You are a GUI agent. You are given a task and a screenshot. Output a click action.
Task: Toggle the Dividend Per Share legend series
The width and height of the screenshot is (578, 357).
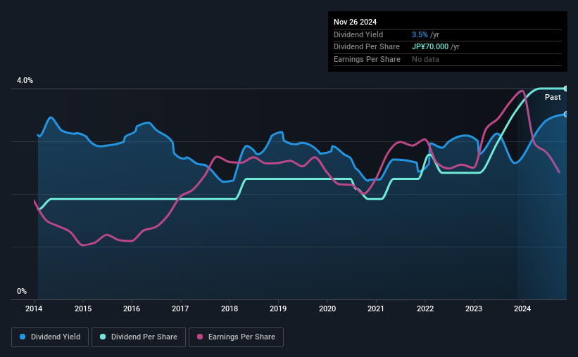point(139,337)
